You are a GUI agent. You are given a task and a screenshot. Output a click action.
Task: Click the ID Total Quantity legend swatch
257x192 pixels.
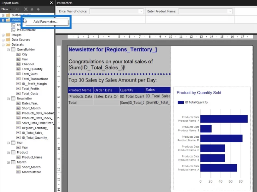(x=180, y=102)
